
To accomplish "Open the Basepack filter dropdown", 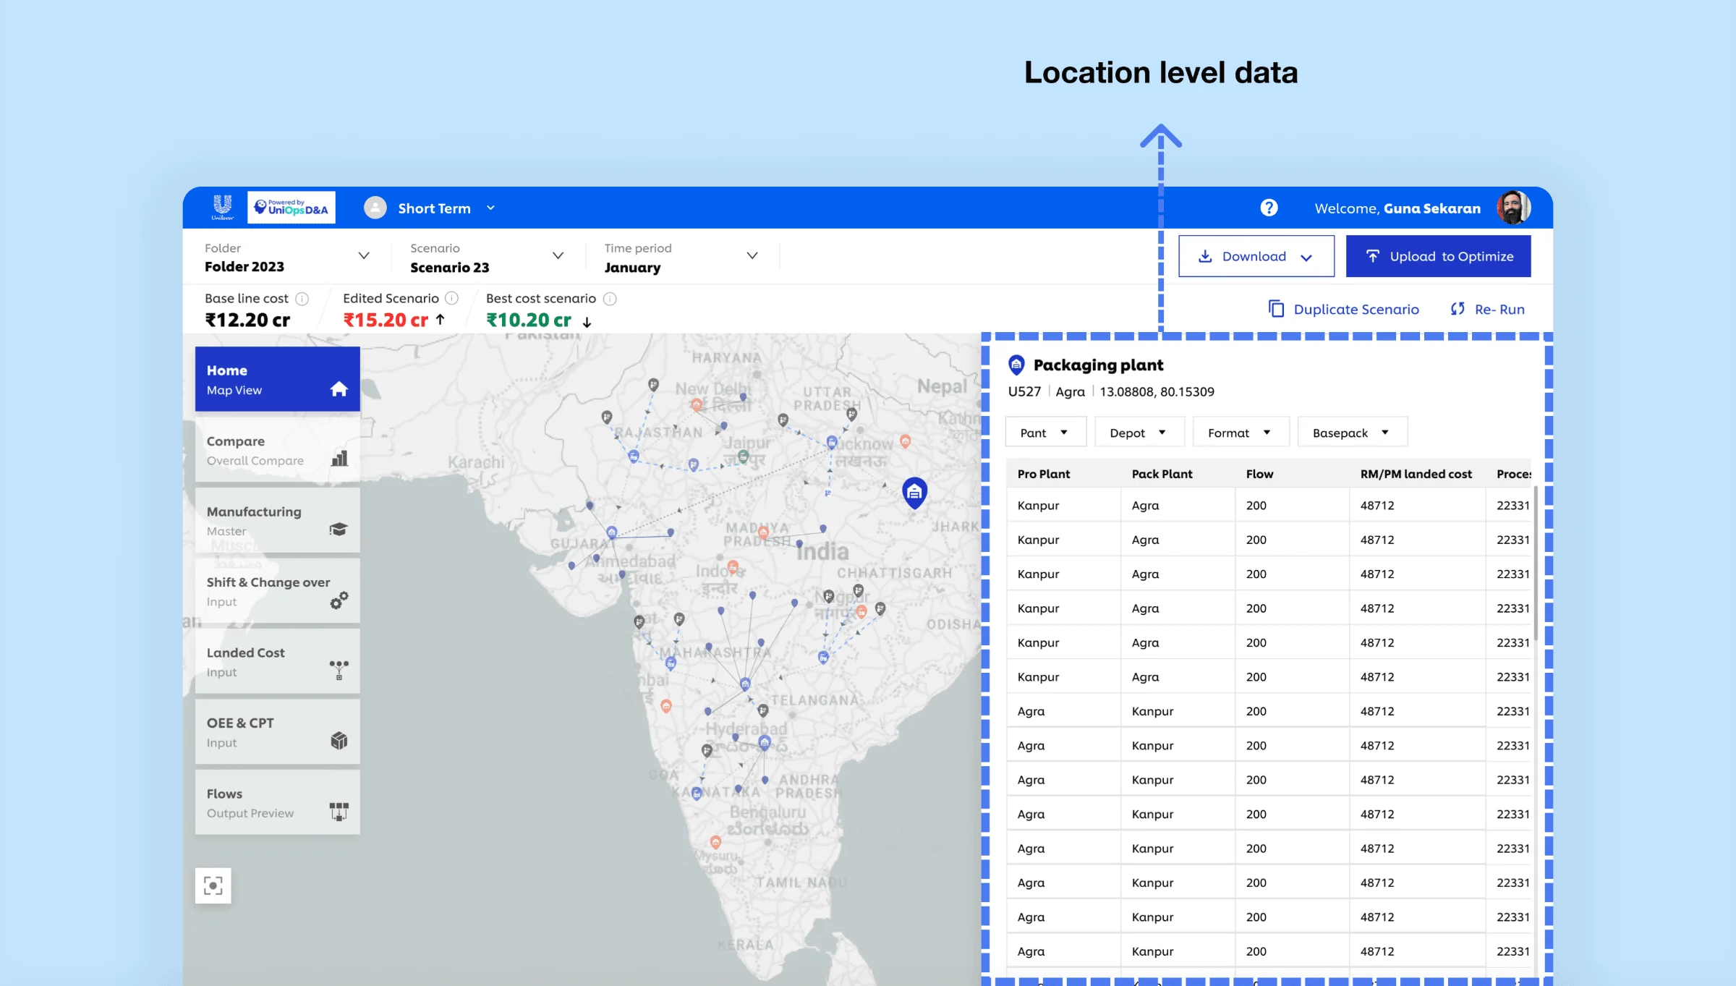I will 1352,432.
